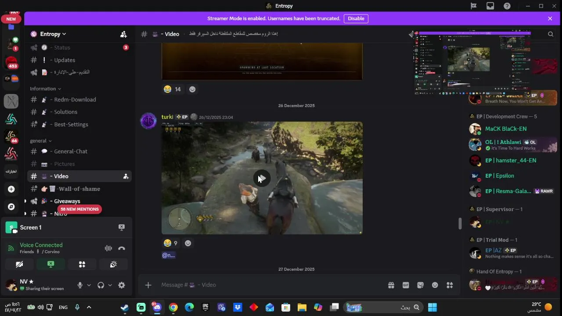
Task: Disconnect from voice with the hang-up icon
Action: [122, 248]
